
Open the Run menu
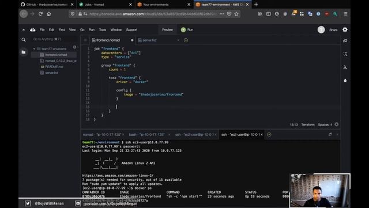92,29
